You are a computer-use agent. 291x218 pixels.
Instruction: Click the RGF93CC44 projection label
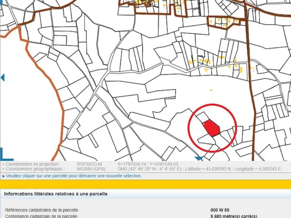pos(89,164)
